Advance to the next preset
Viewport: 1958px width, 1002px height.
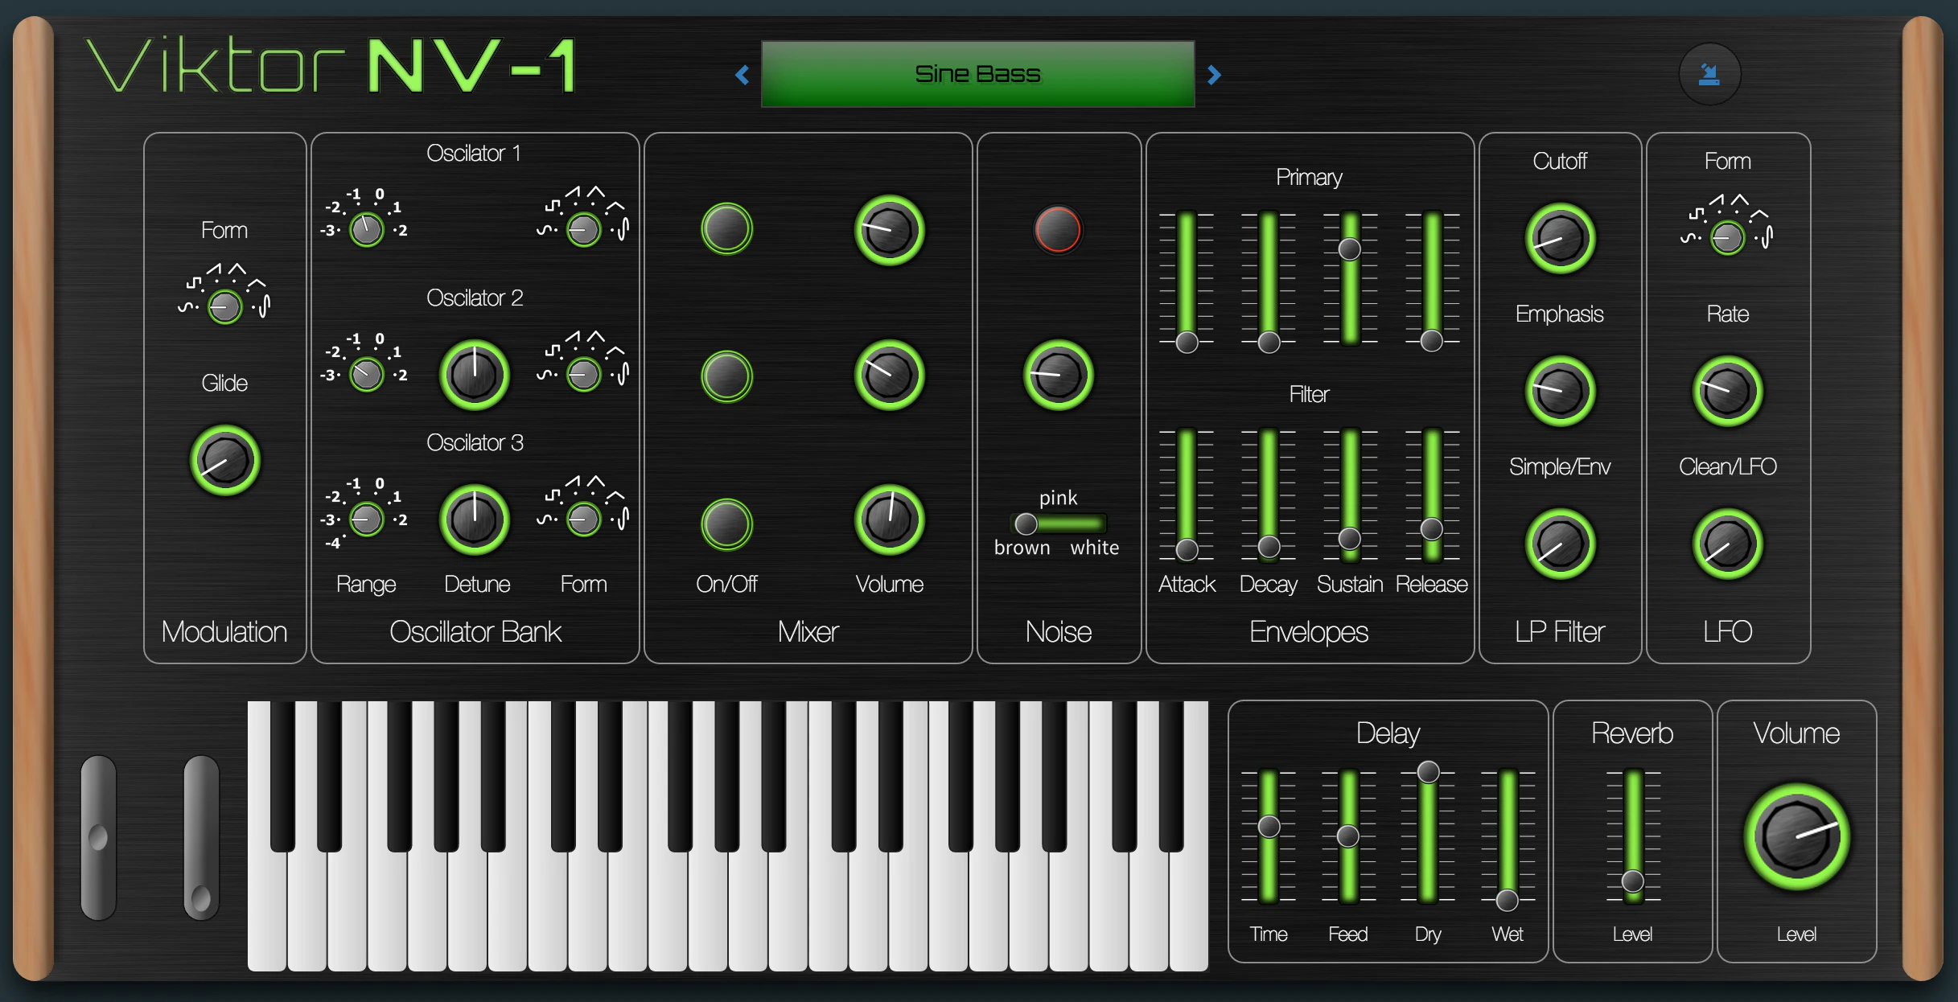coord(1215,73)
